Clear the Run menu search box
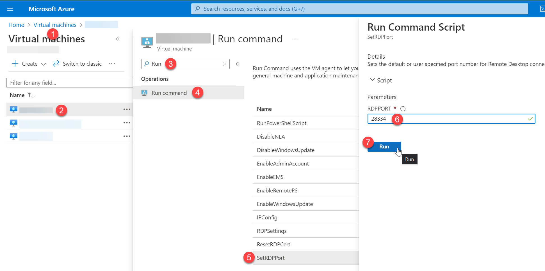This screenshot has width=545, height=271. [x=225, y=64]
